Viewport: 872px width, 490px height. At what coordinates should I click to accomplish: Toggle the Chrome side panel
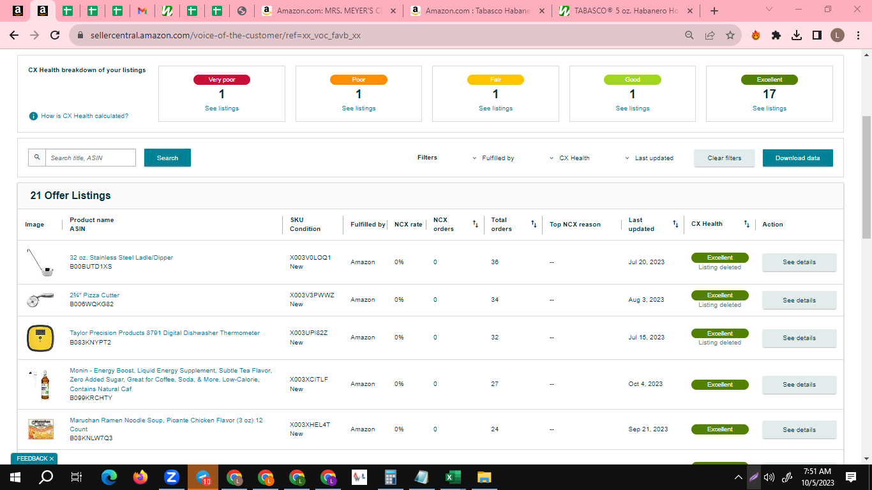click(817, 36)
